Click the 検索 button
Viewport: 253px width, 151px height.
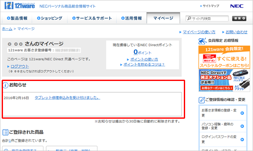(x=239, y=18)
